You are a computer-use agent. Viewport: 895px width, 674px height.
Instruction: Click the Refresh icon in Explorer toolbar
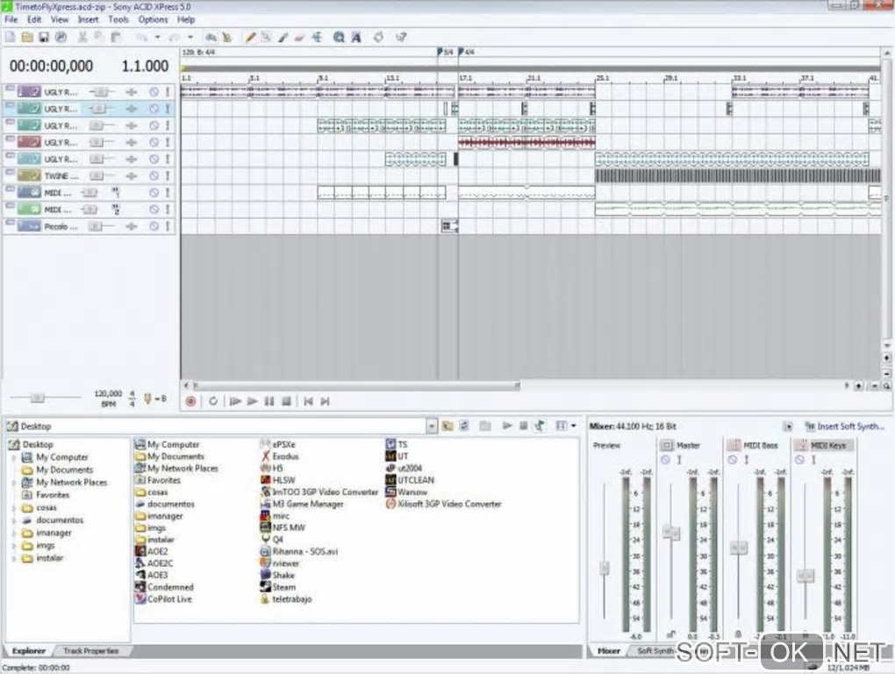tap(465, 426)
